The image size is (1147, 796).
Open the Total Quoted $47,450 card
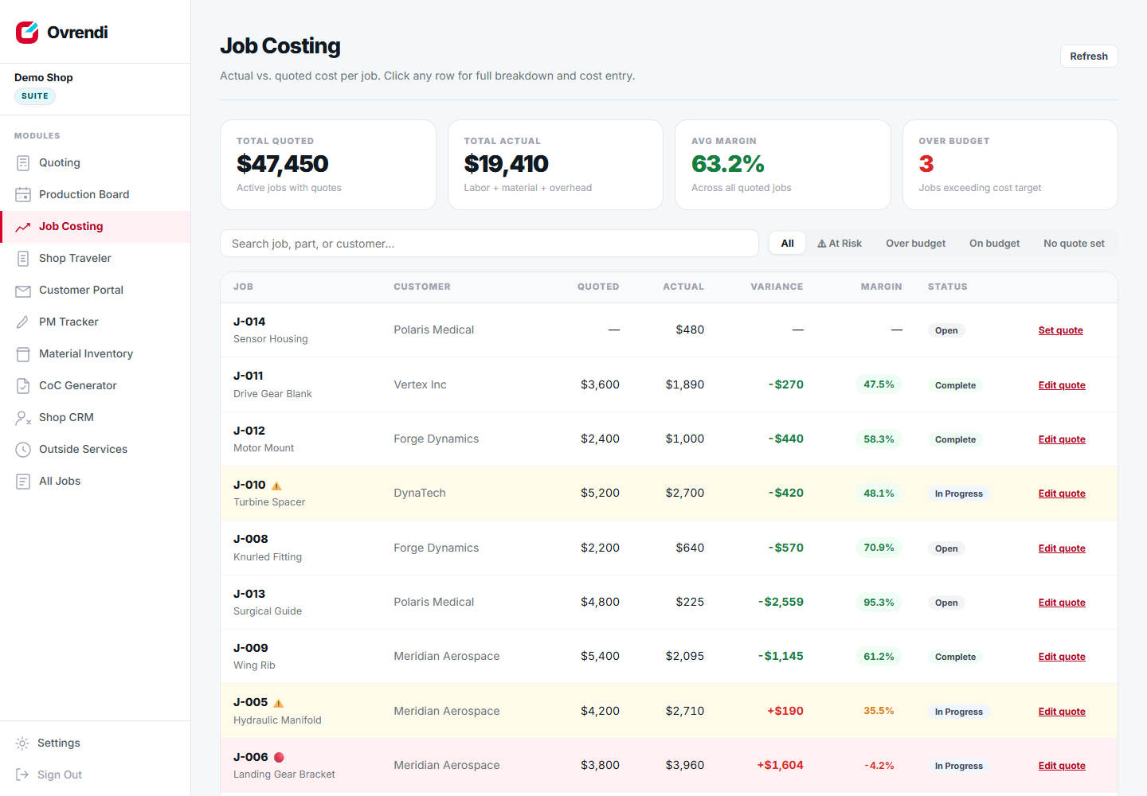pos(328,165)
